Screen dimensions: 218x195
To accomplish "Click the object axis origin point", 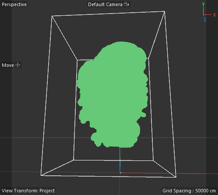I will click(x=120, y=173).
